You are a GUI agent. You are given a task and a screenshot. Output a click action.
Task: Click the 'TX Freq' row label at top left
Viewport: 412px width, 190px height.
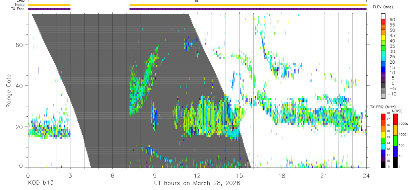coord(17,9)
